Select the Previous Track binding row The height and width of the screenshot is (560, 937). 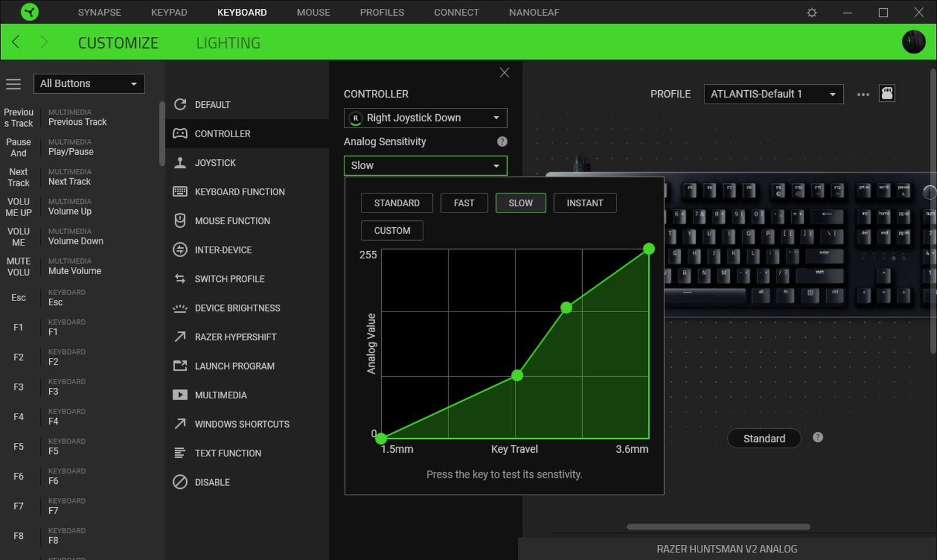(x=79, y=117)
